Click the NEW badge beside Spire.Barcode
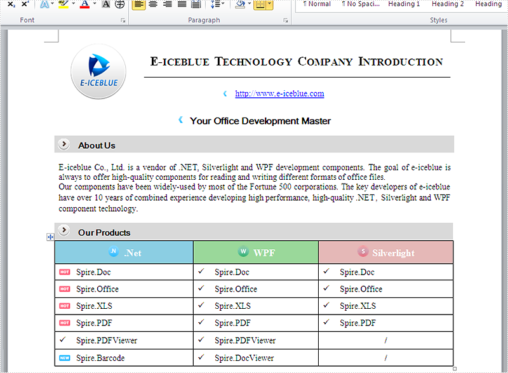The height and width of the screenshot is (373, 508). pos(65,358)
